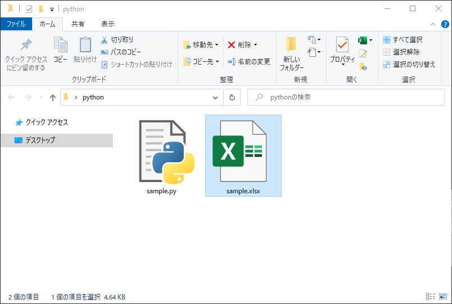This screenshot has width=452, height=304.
Task: Switch to the large icons view in status bar
Action: pyautogui.click(x=442, y=296)
